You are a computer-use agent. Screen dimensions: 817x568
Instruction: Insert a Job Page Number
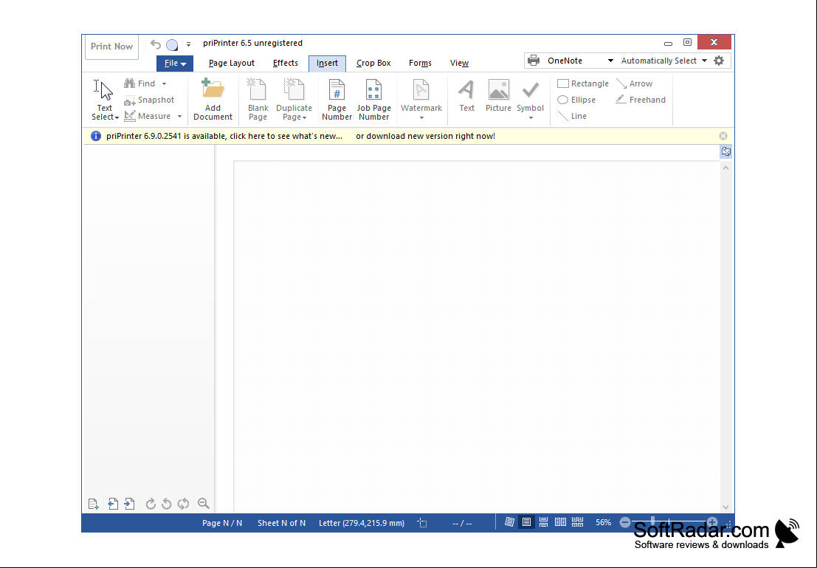(x=373, y=100)
